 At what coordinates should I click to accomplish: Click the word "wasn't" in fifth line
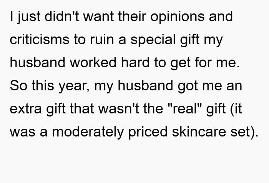coord(119,108)
